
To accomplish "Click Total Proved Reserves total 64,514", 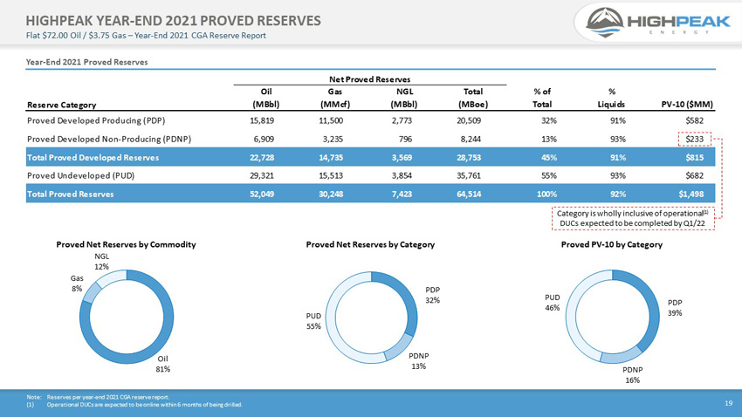I will (469, 194).
